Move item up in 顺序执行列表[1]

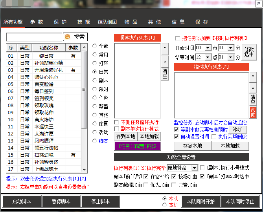165,49
